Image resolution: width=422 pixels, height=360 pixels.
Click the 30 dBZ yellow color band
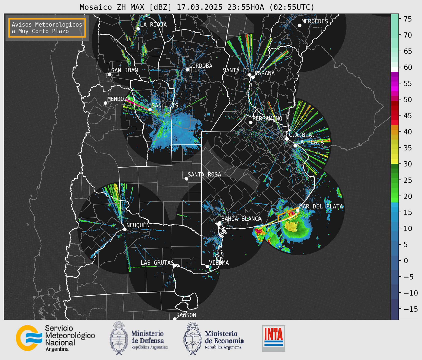(395, 161)
